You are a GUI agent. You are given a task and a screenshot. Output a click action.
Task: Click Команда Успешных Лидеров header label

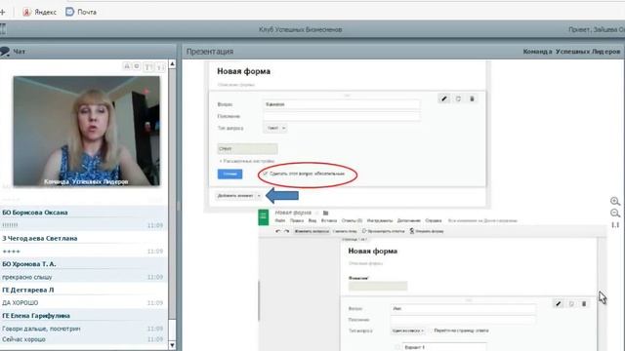(x=571, y=52)
